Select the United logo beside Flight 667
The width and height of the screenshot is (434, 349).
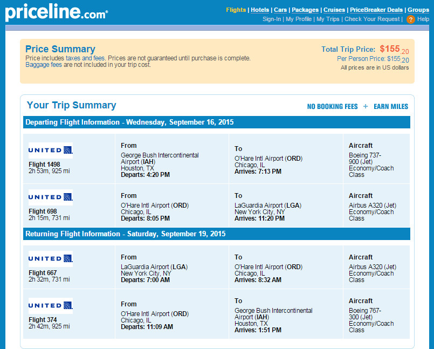[50, 258]
